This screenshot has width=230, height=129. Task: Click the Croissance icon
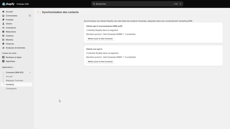3,28
